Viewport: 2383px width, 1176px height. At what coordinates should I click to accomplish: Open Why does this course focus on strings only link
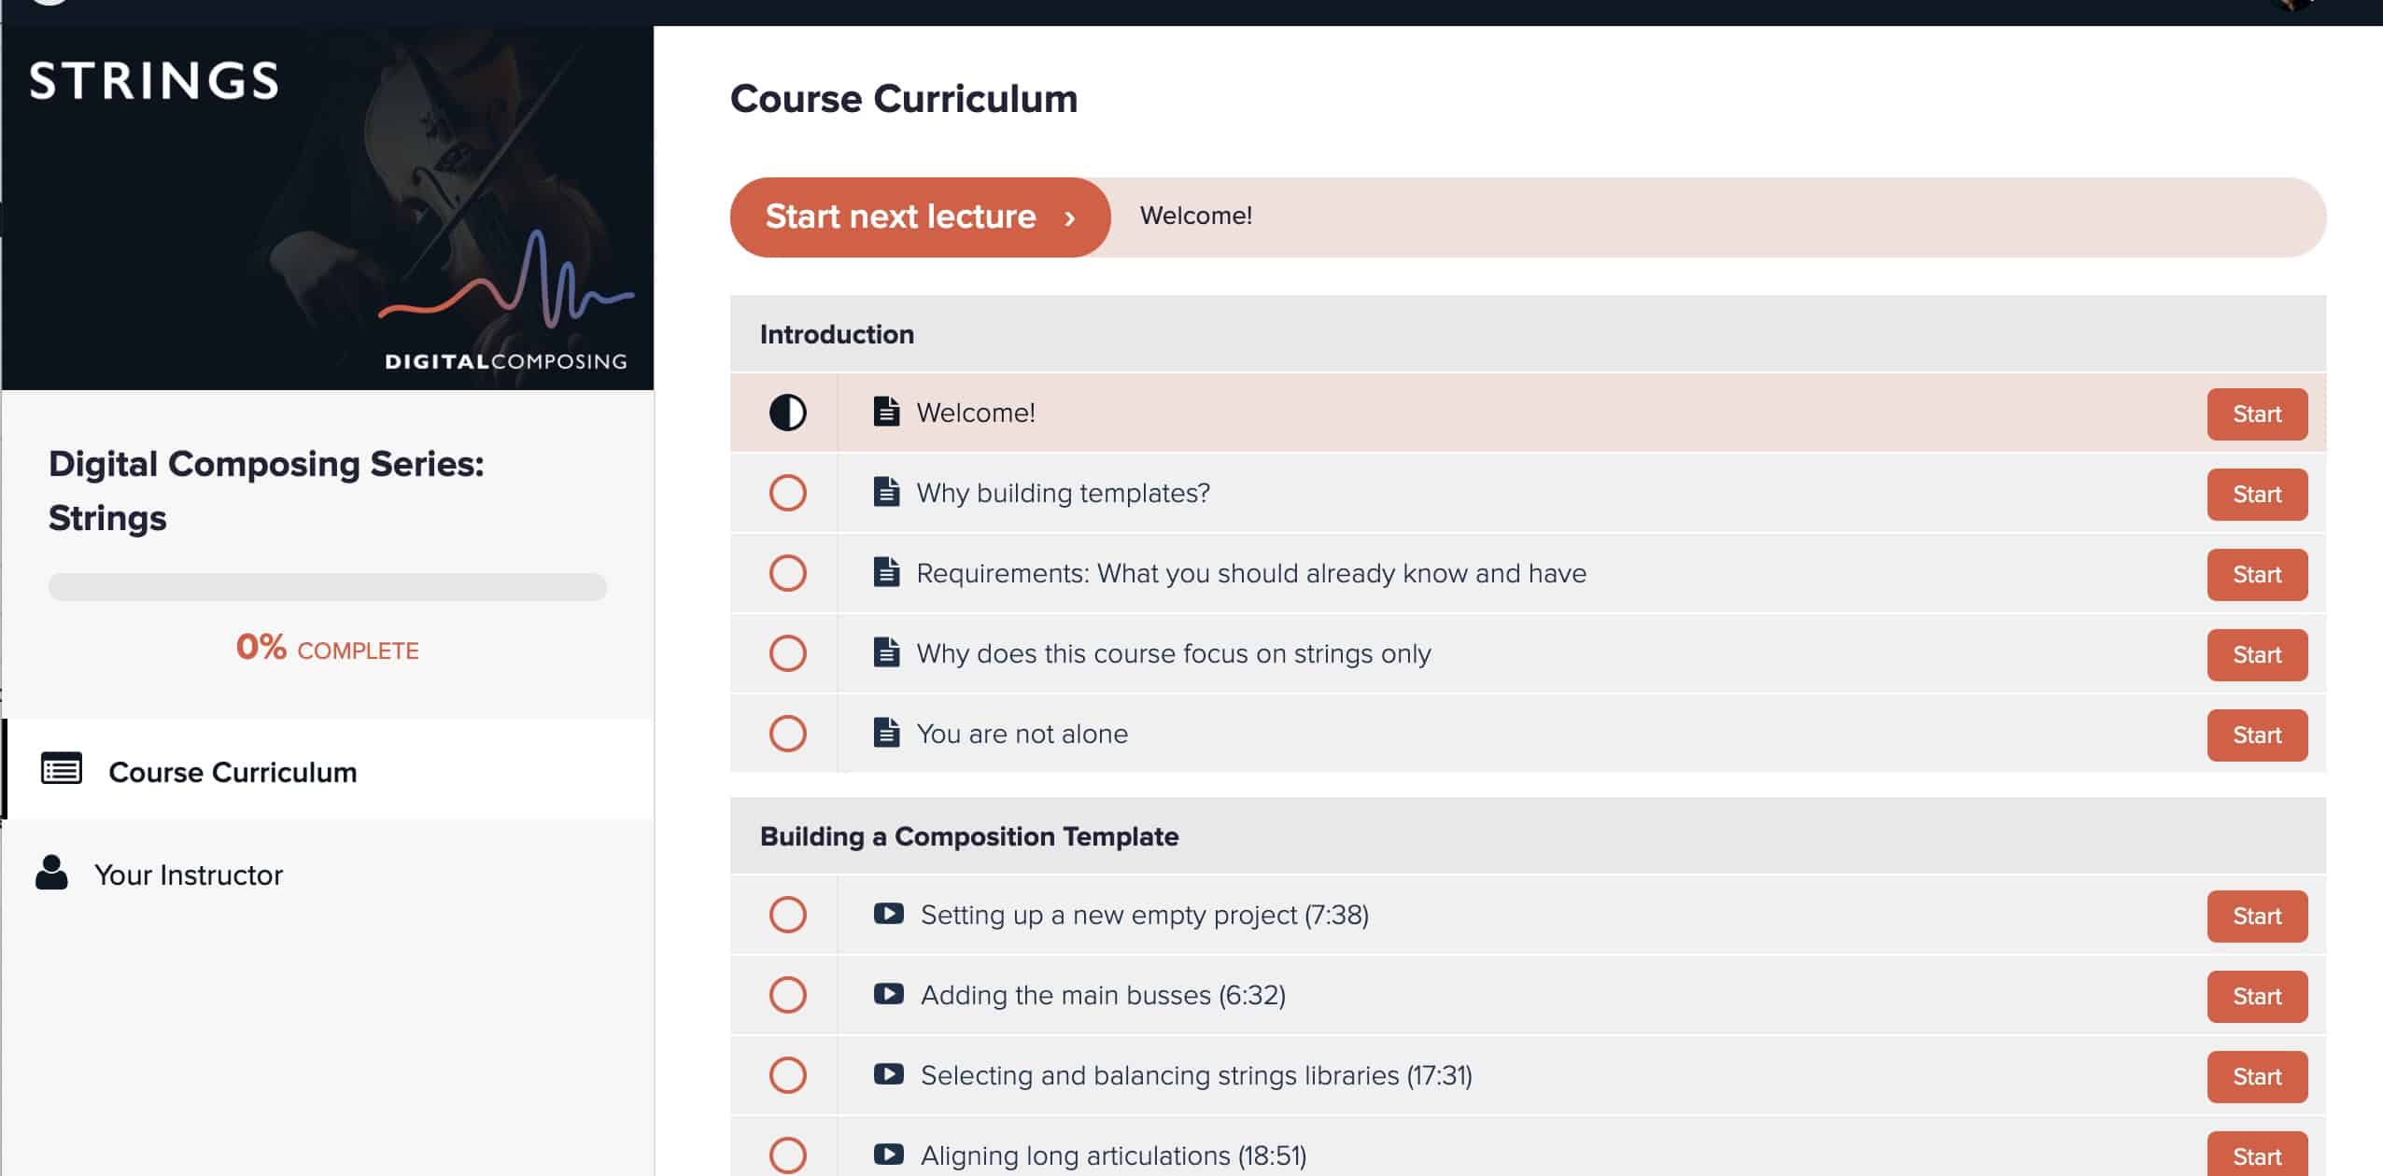(x=1174, y=653)
